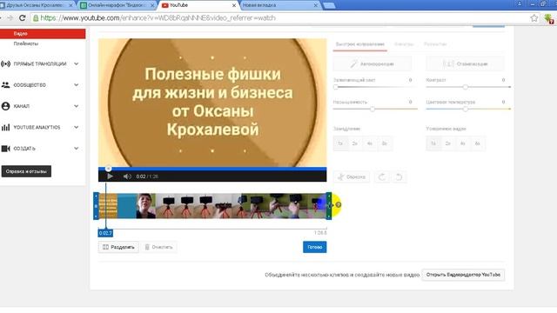Mute the preview player volume
This screenshot has width=557, height=313.
point(127,176)
